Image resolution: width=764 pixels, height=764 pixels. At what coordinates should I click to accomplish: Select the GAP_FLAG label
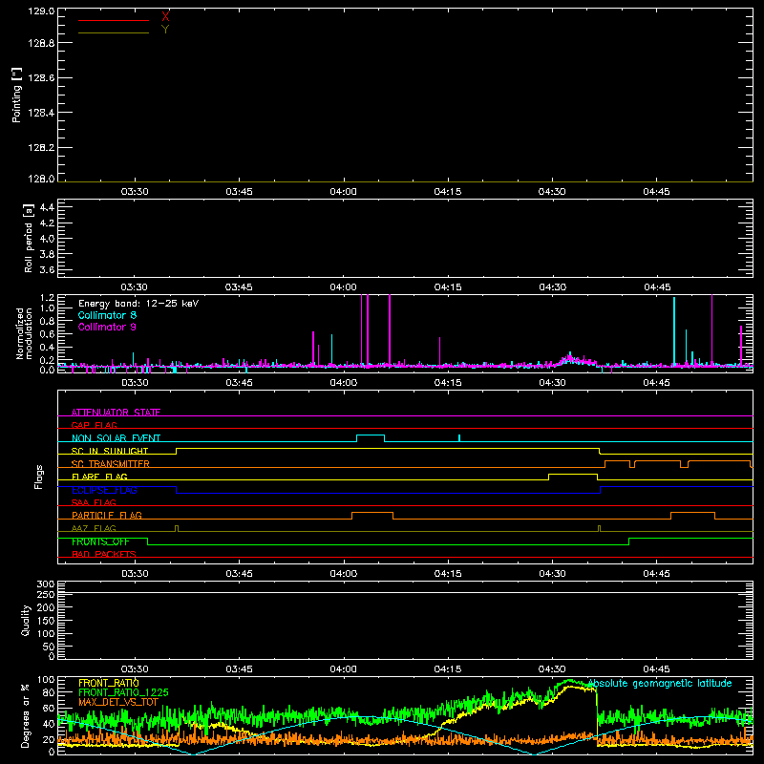click(x=94, y=425)
